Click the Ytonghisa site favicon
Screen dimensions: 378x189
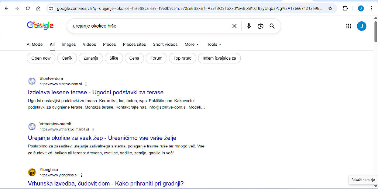pos(32,172)
